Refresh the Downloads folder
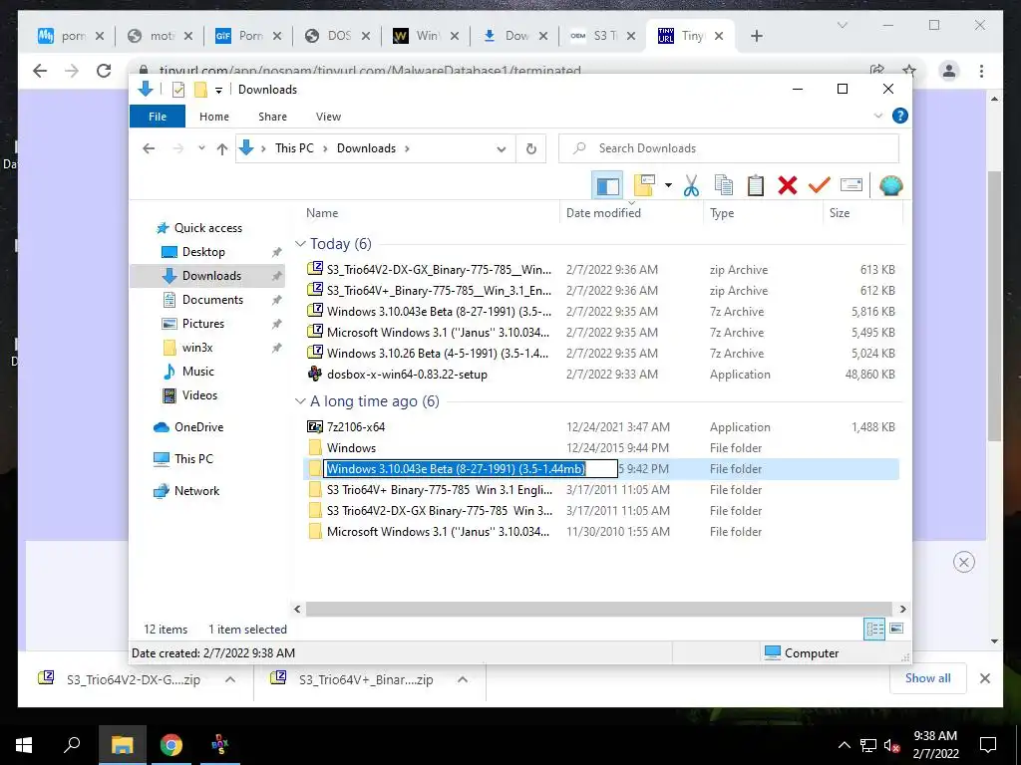 click(x=531, y=149)
